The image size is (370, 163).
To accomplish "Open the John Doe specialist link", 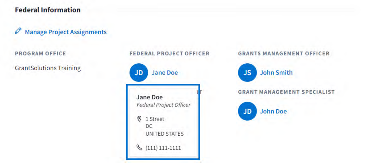I will tap(273, 111).
